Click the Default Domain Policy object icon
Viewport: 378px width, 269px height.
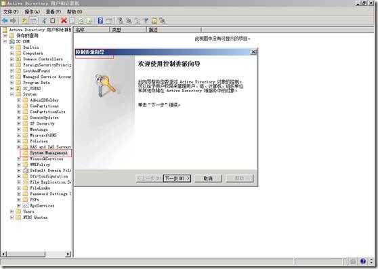(x=26, y=171)
